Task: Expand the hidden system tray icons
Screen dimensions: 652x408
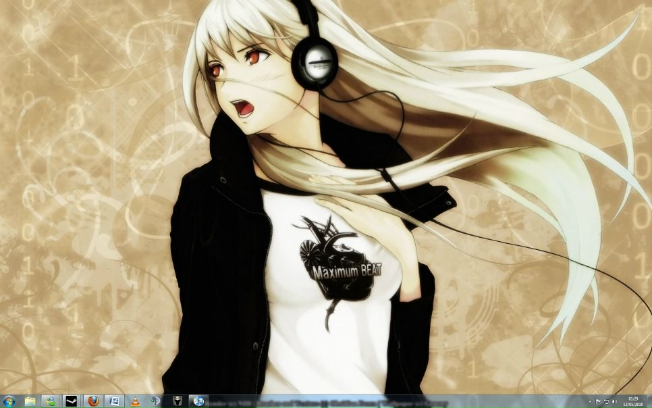Action: (x=589, y=401)
